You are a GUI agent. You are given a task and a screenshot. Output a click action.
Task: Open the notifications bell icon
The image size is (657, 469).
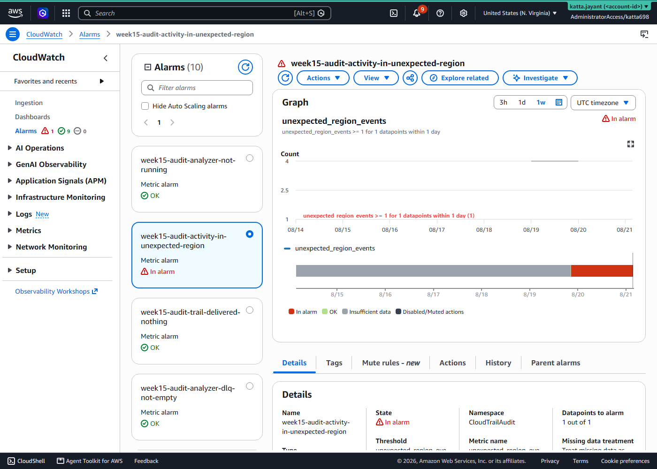click(x=417, y=13)
